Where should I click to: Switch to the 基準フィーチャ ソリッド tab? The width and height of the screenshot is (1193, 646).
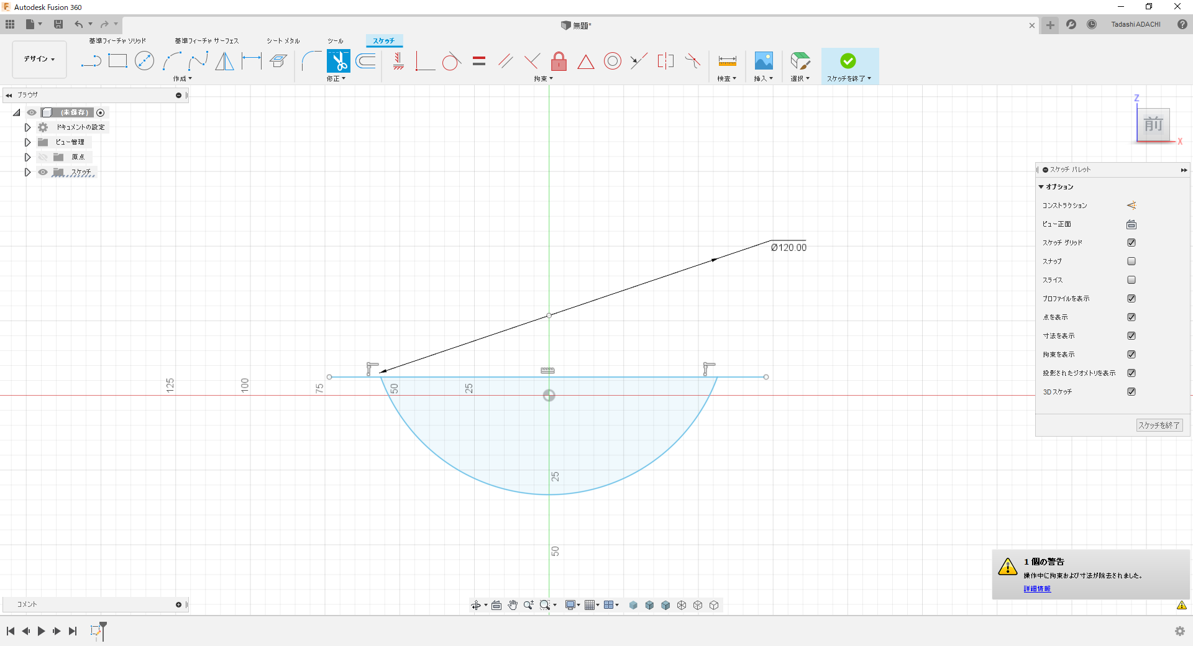pos(117,41)
